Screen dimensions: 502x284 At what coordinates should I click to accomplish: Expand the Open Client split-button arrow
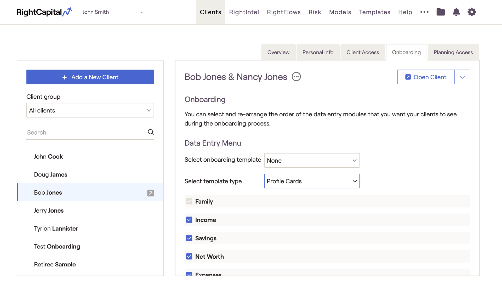[x=462, y=77]
